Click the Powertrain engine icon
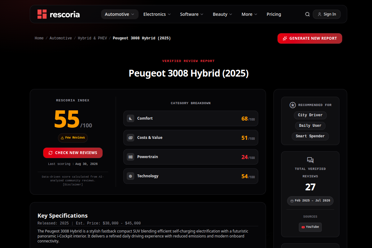Screen dimensions: 372x248 [x=131, y=157]
